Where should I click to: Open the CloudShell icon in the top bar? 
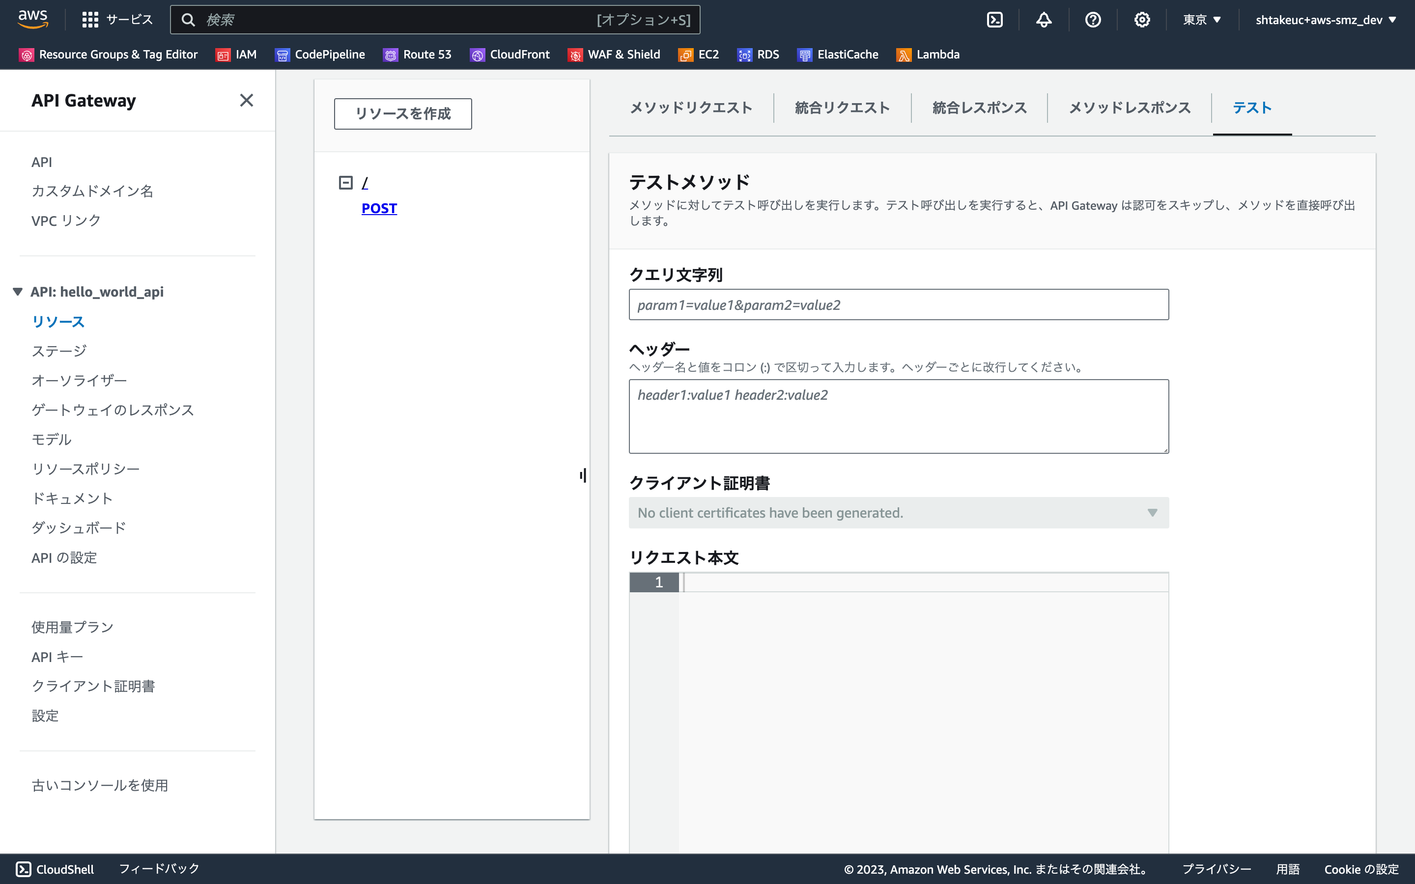[x=994, y=20]
